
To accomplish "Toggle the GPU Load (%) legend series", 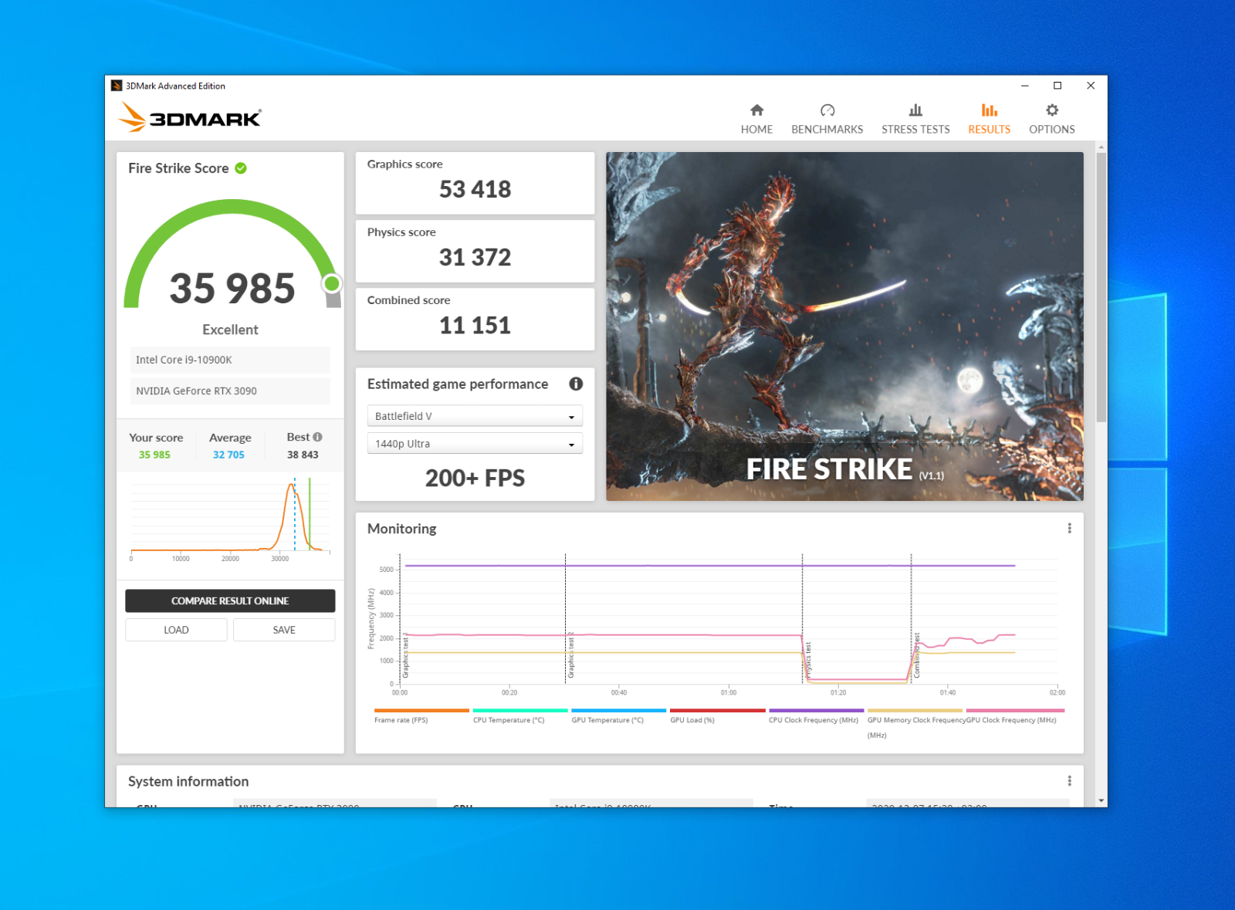I will (717, 716).
